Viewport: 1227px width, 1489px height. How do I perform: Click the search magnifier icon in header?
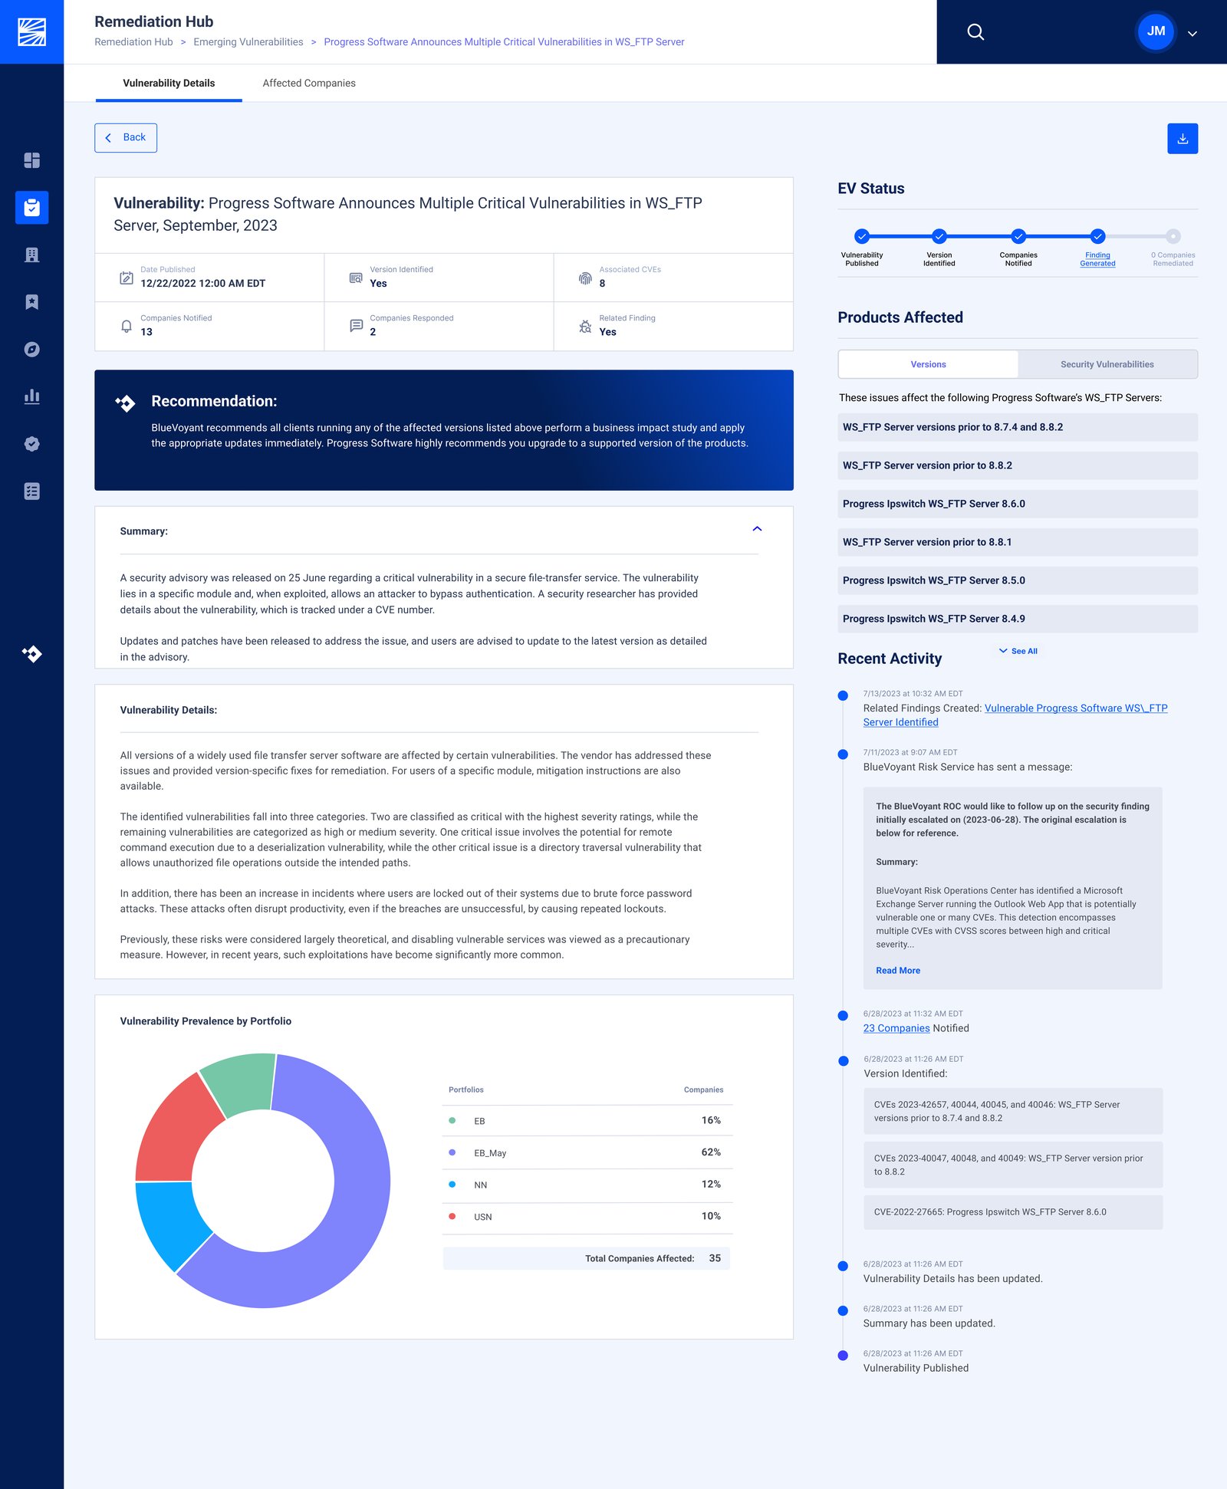point(975,32)
